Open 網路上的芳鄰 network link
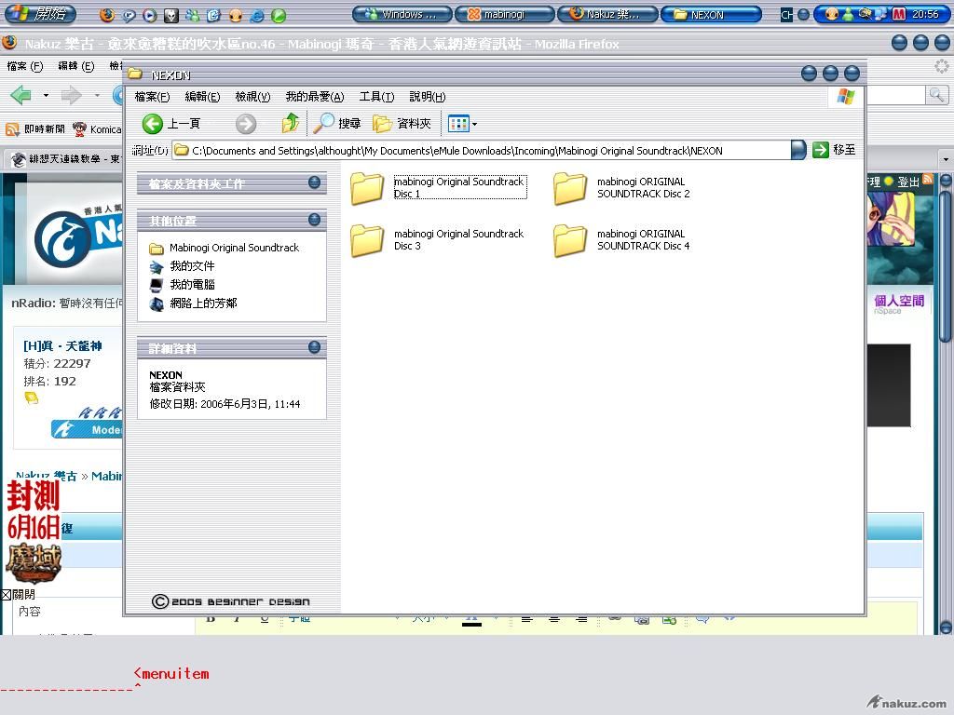Image resolution: width=954 pixels, height=715 pixels. click(194, 304)
